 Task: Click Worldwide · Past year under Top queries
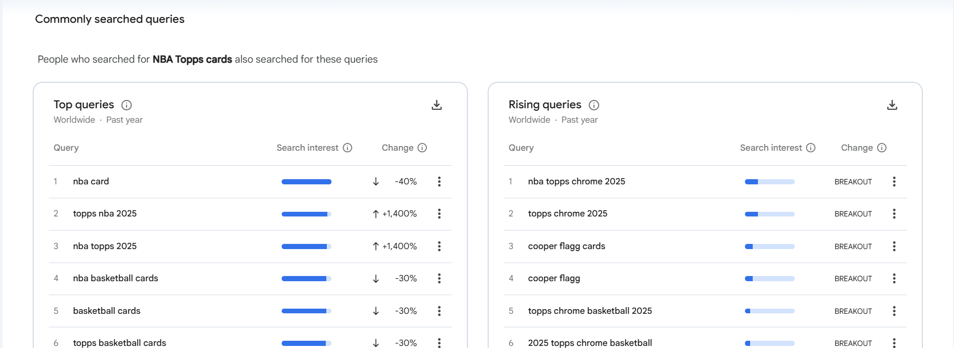pyautogui.click(x=98, y=120)
